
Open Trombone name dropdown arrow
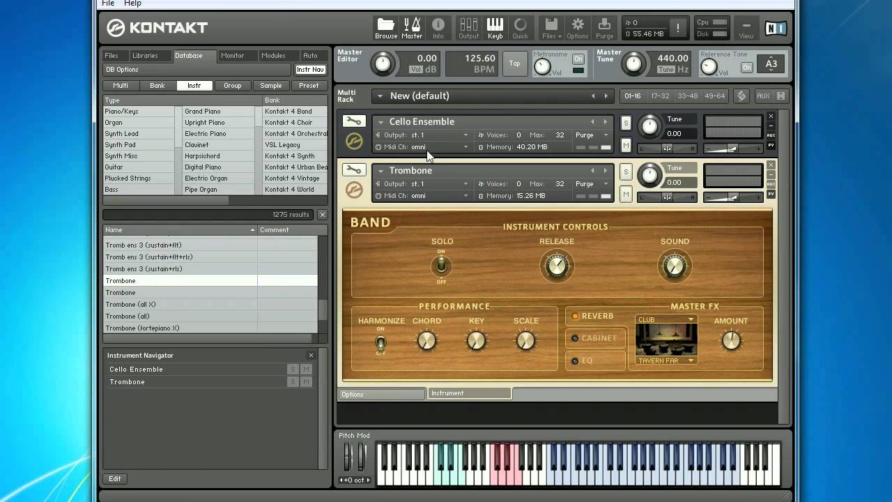tap(380, 171)
